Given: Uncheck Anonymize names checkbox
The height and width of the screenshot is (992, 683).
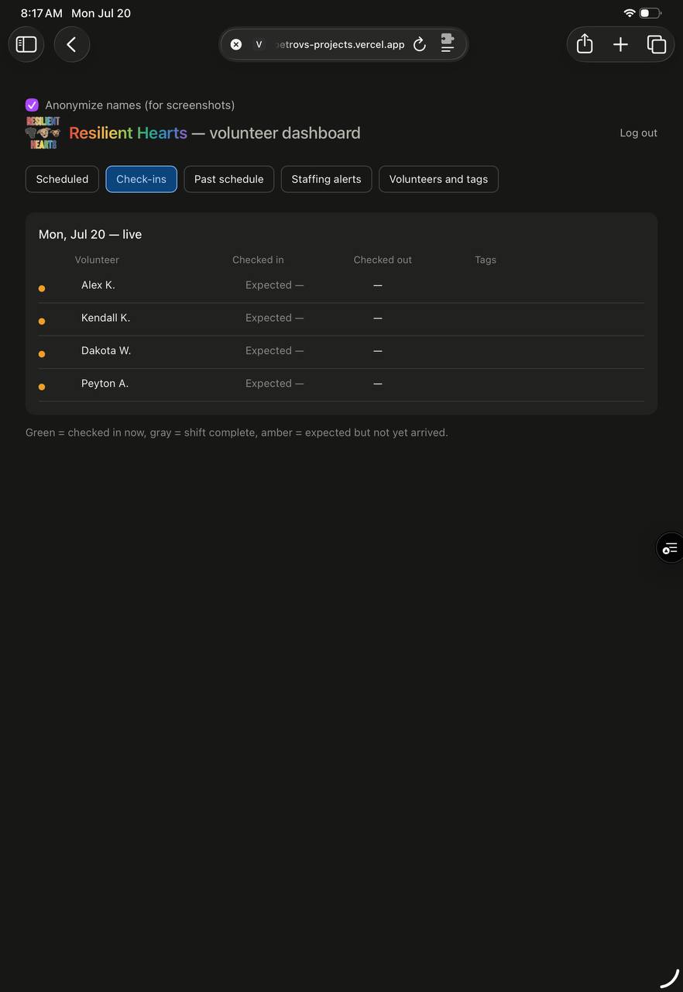Looking at the screenshot, I should 32,105.
